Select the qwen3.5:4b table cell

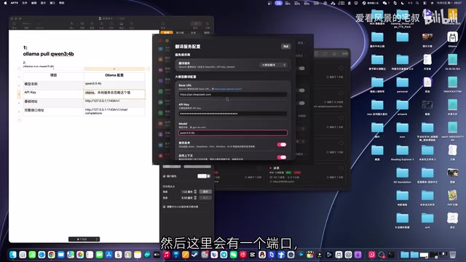click(114, 84)
